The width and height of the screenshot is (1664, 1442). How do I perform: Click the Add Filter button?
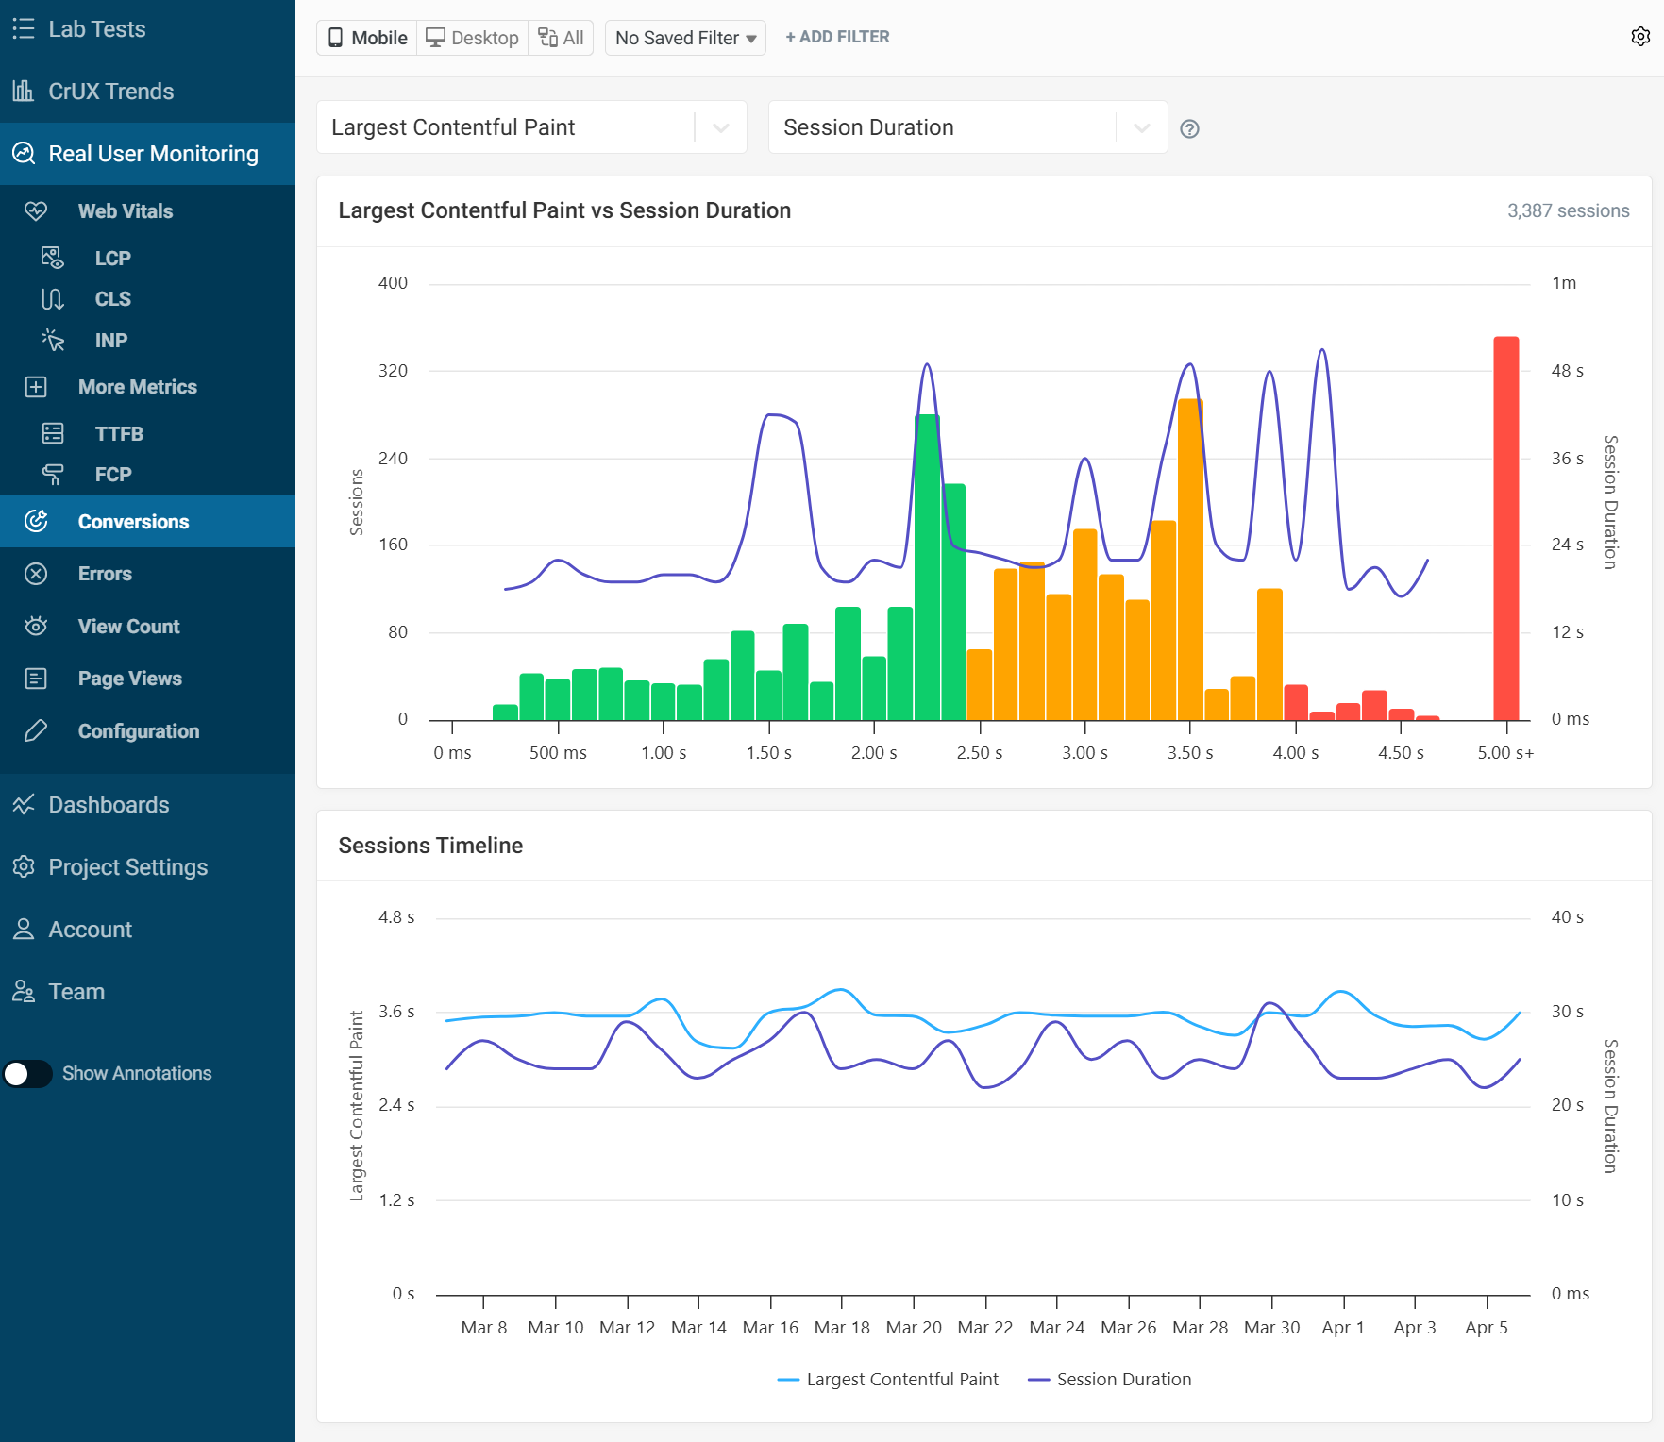pyautogui.click(x=837, y=37)
